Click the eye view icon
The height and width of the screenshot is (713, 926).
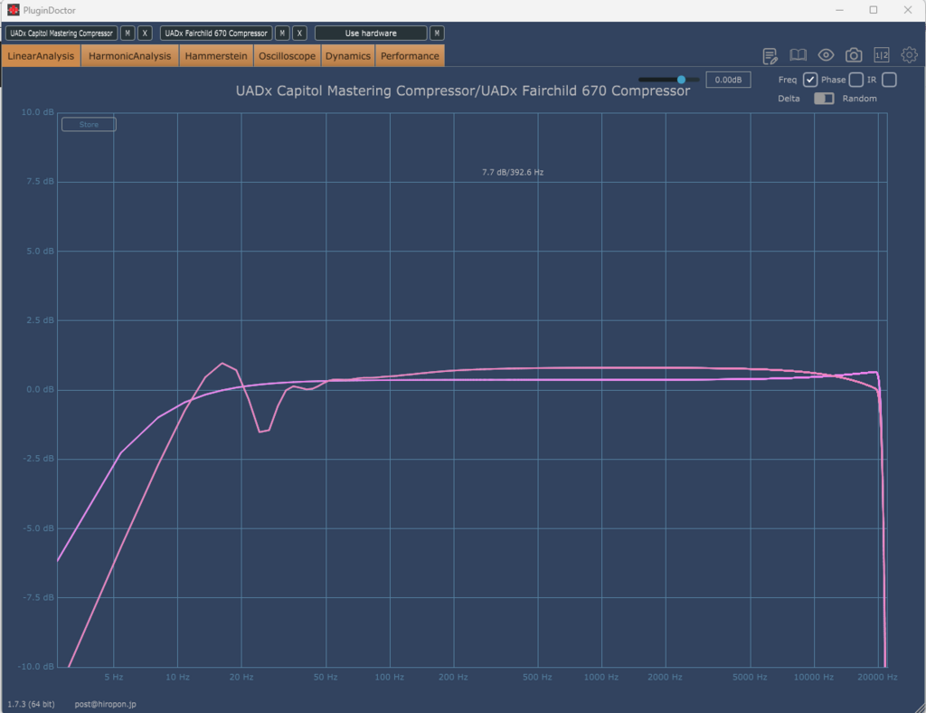click(826, 55)
